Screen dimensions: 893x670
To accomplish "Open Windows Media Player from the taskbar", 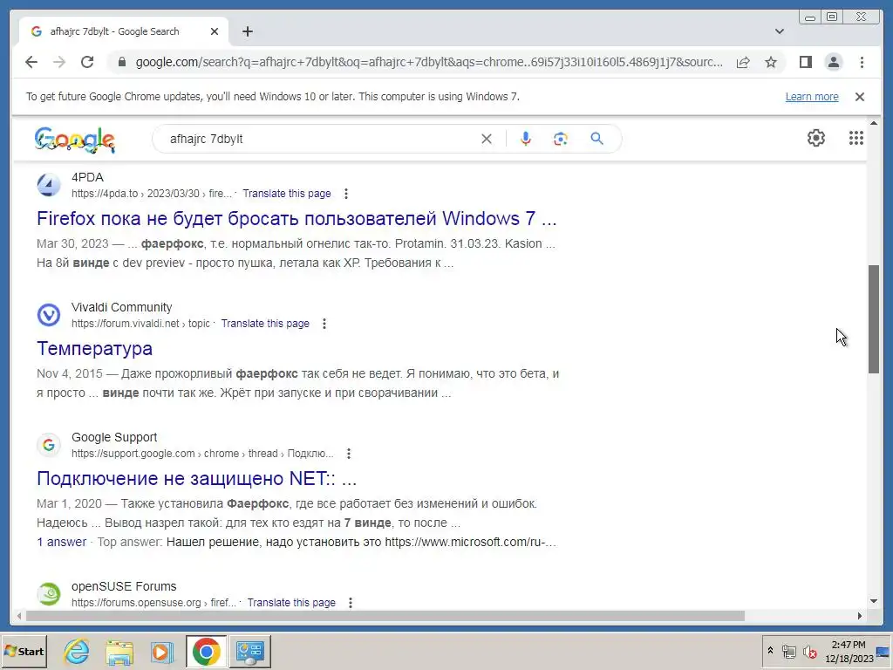I will pyautogui.click(x=161, y=651).
